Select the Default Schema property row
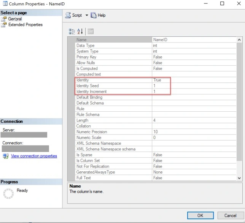This screenshot has width=245, height=223. coord(156,103)
